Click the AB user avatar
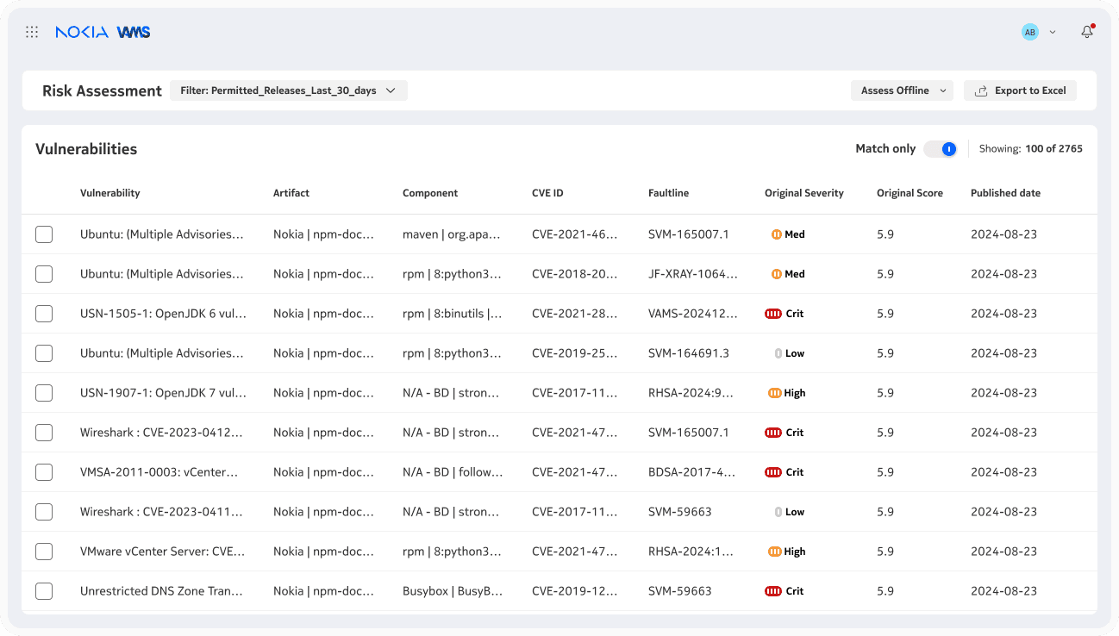 pos(1030,32)
